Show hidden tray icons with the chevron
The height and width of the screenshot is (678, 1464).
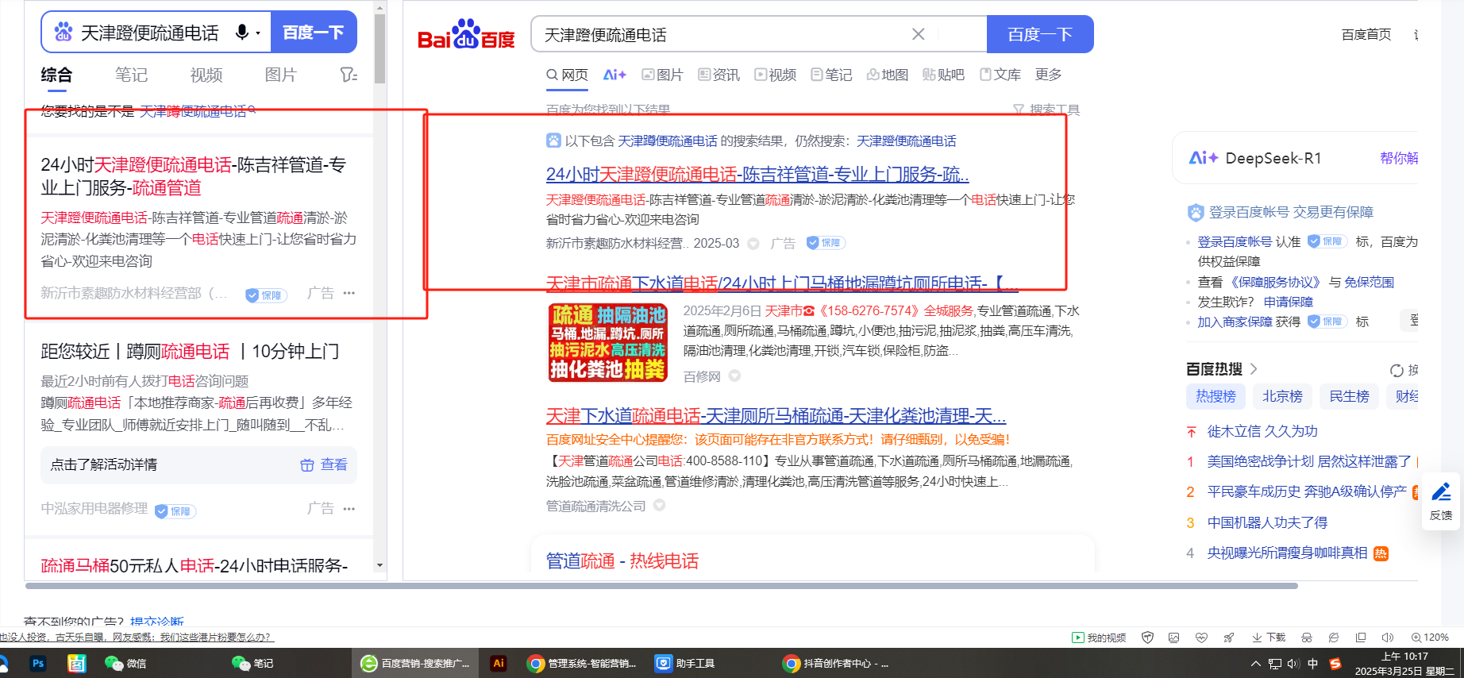(x=1255, y=664)
